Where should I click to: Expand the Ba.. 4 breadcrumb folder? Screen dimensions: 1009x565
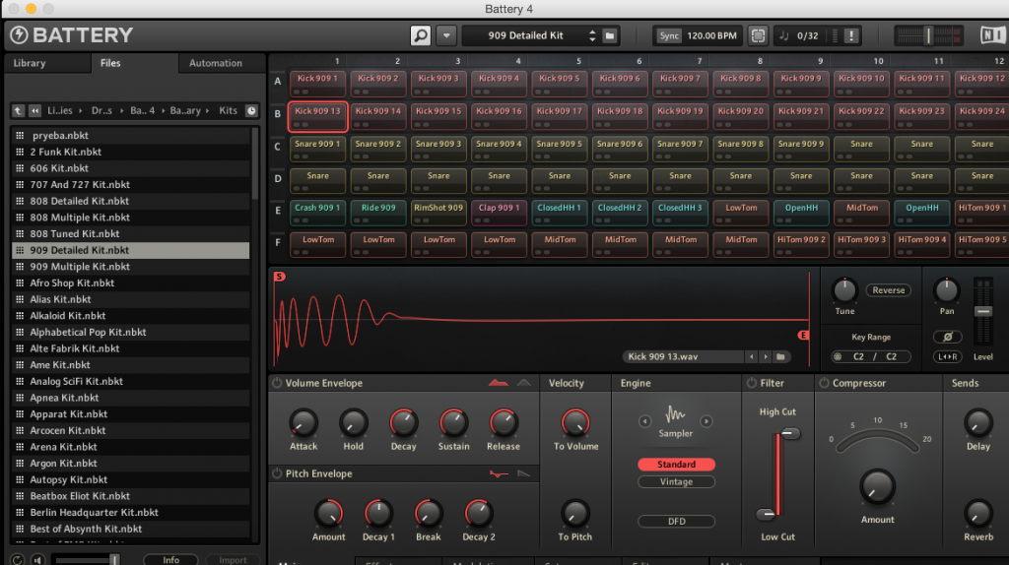click(x=142, y=110)
